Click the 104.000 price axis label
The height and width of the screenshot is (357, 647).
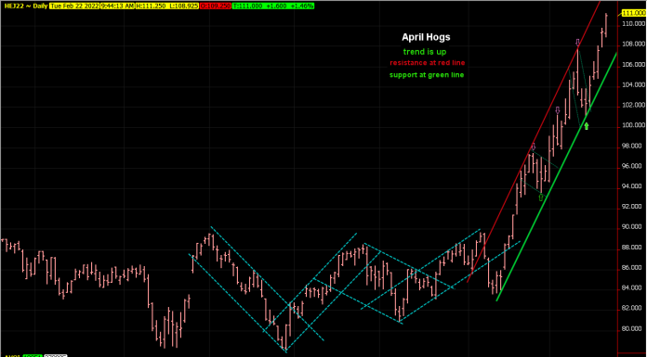click(633, 84)
